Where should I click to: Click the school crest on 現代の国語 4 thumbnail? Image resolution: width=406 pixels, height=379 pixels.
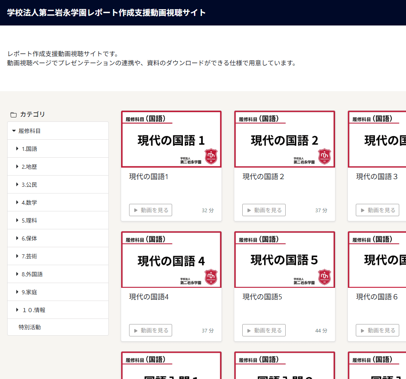click(x=211, y=277)
